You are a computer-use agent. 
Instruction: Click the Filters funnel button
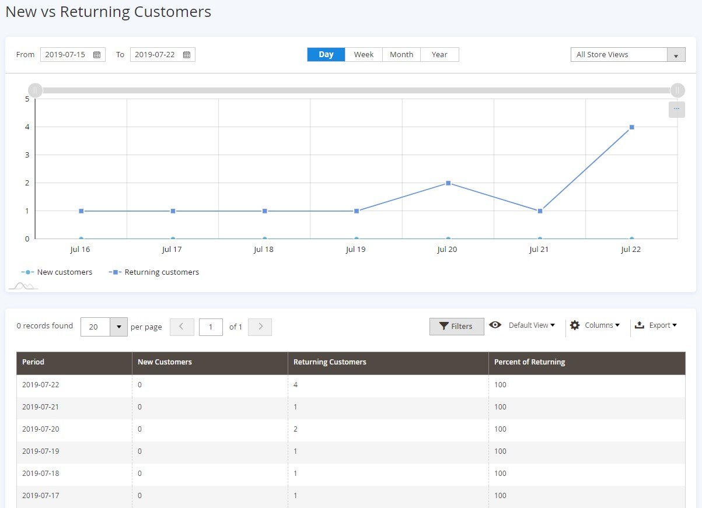click(457, 326)
